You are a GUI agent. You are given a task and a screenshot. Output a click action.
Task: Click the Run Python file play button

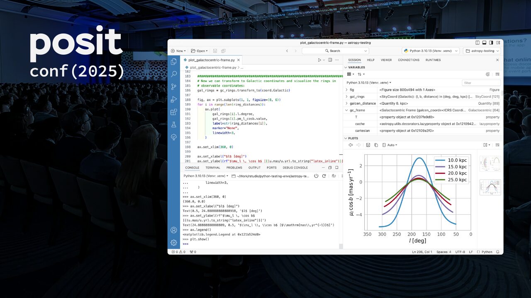pos(319,60)
